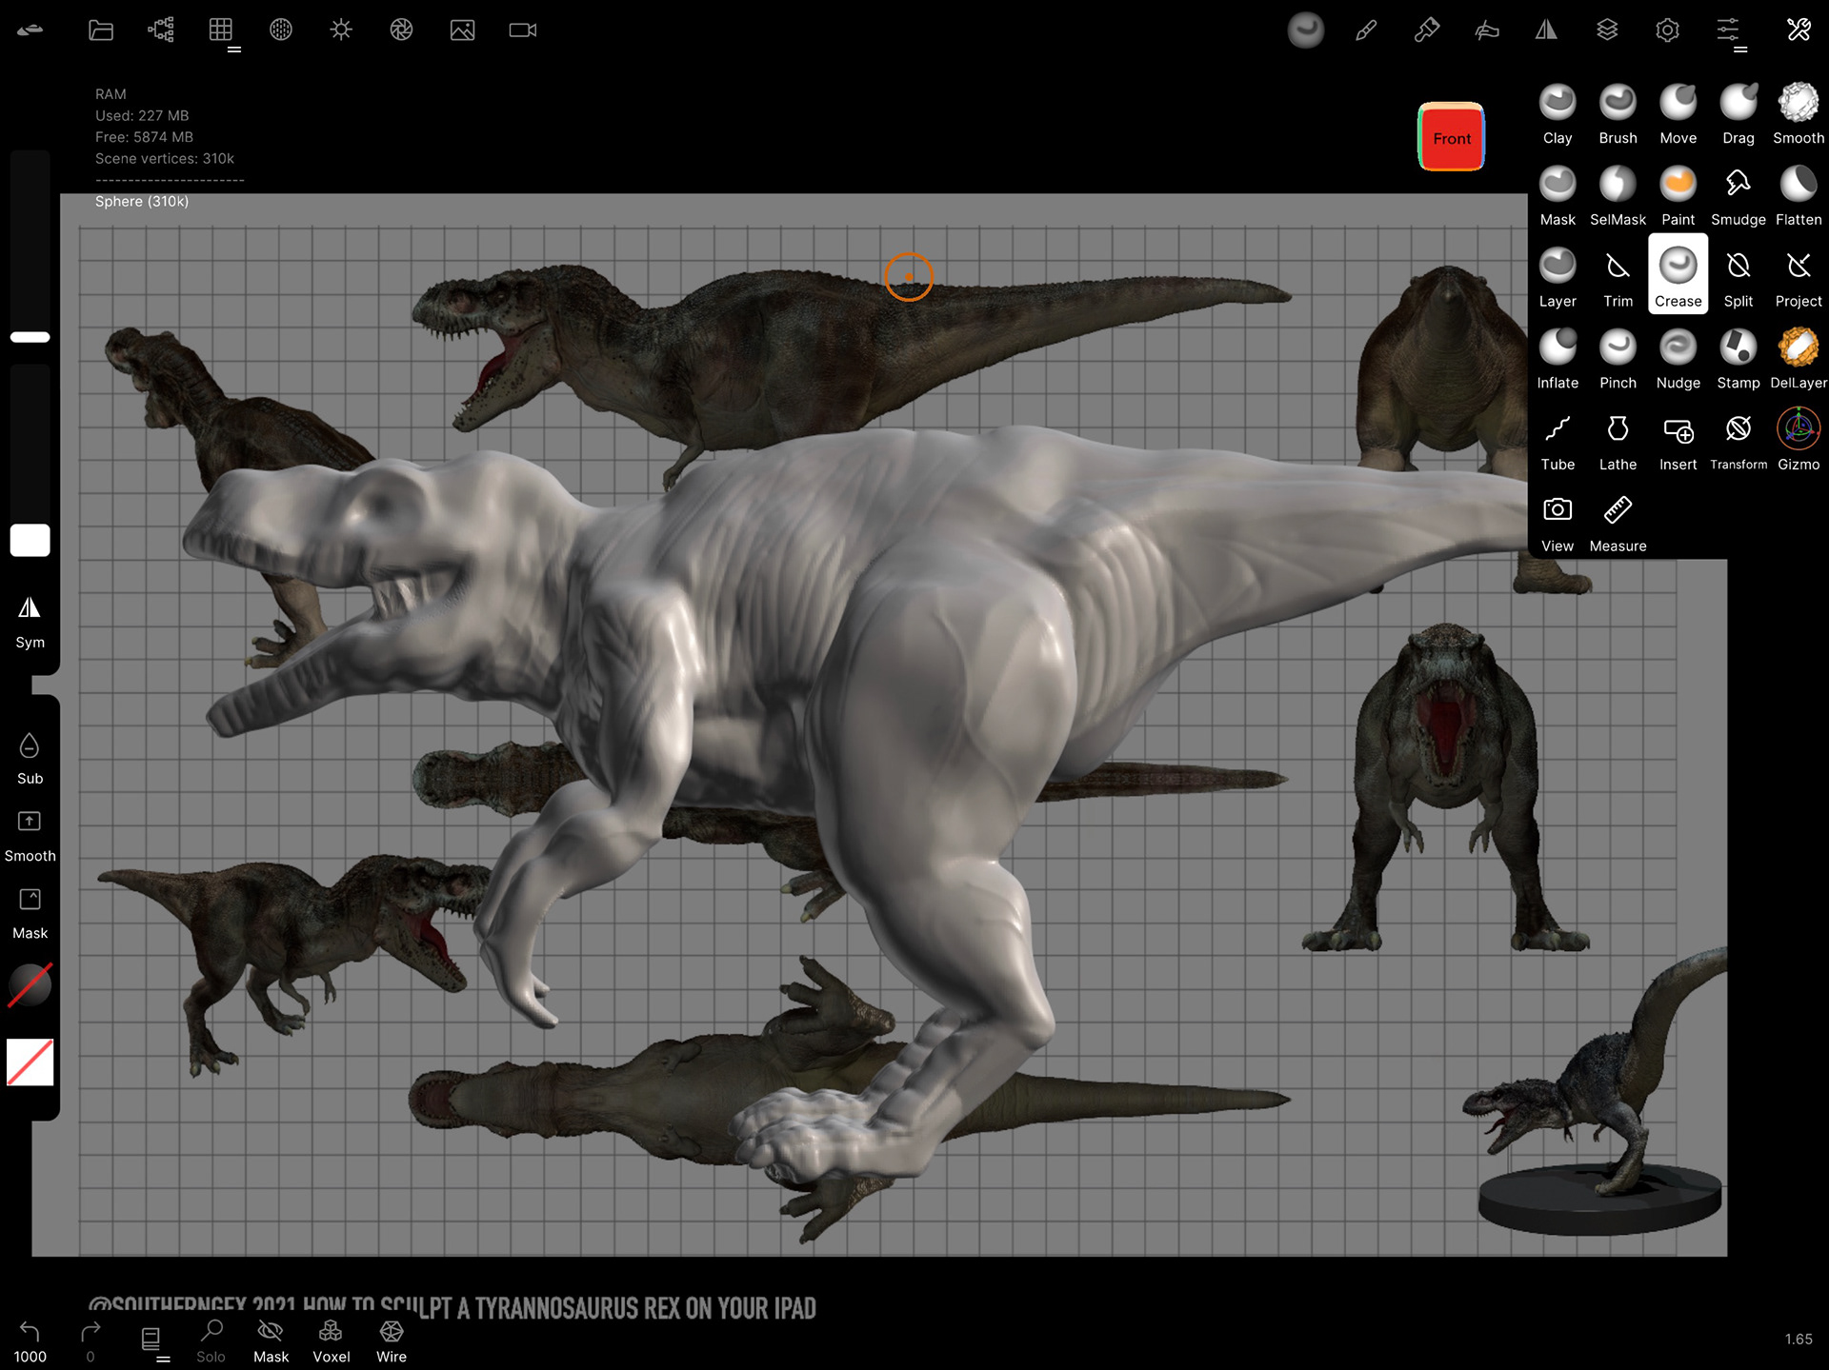Choose the Split tool
The image size is (1829, 1370).
(1738, 278)
